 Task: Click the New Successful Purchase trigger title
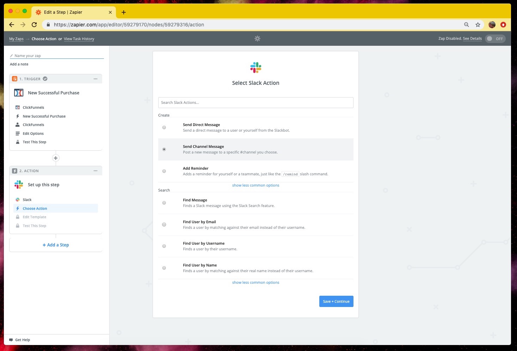pos(54,93)
